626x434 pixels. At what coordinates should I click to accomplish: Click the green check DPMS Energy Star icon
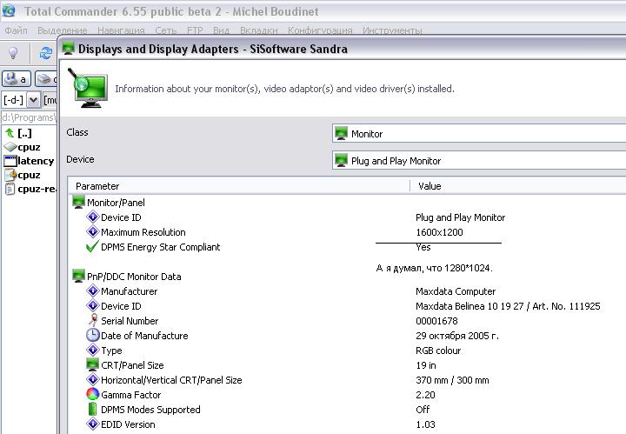(x=93, y=247)
